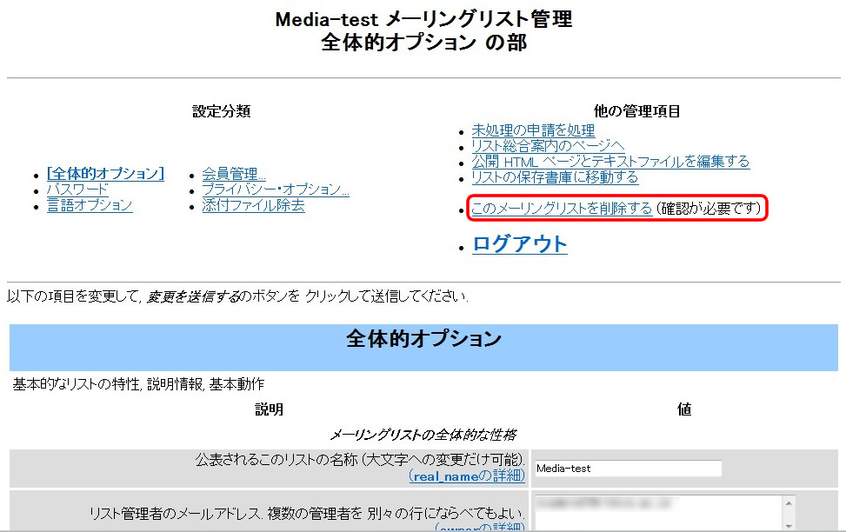Go to 言語オプション settings
This screenshot has width=846, height=532.
[x=90, y=205]
